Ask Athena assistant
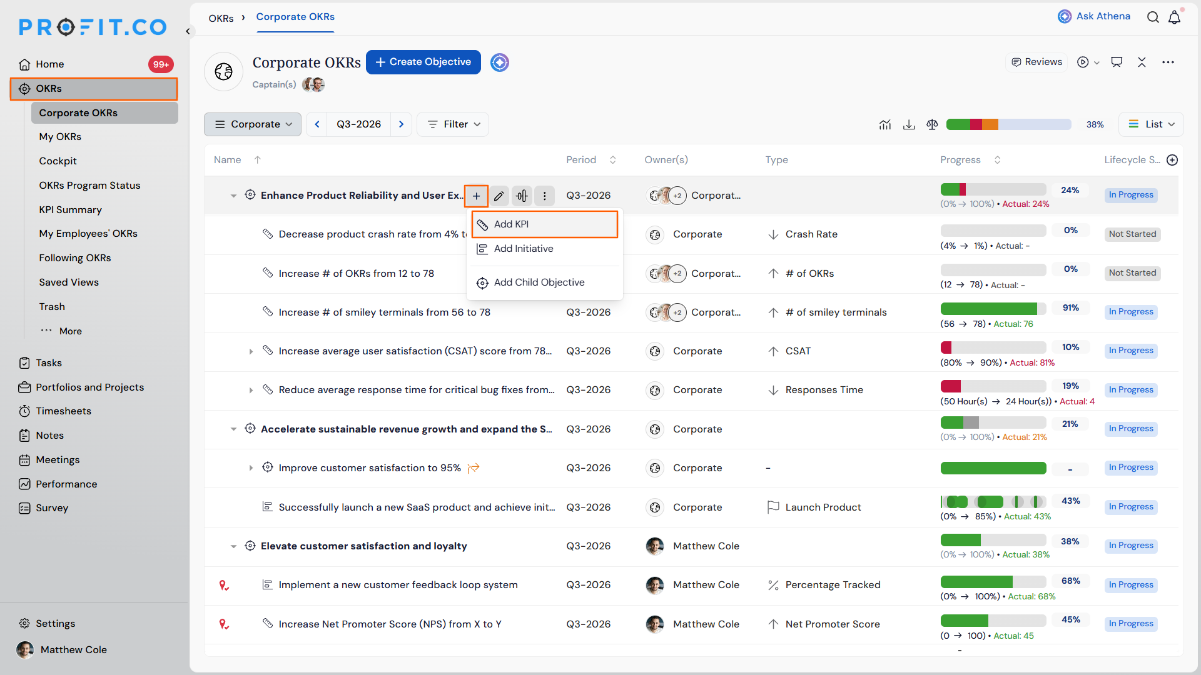Viewport: 1201px width, 675px height. 1094,16
